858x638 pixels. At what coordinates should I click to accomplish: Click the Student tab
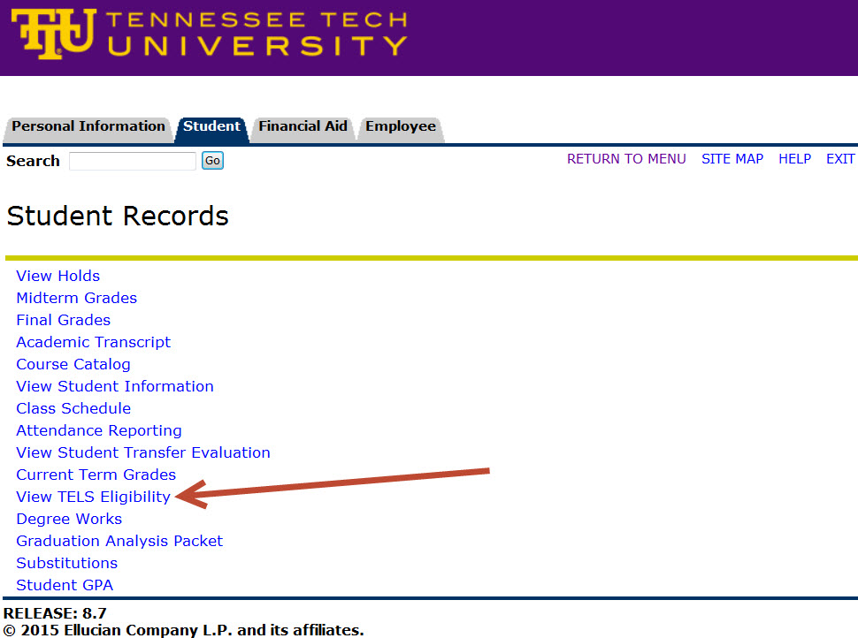point(211,126)
